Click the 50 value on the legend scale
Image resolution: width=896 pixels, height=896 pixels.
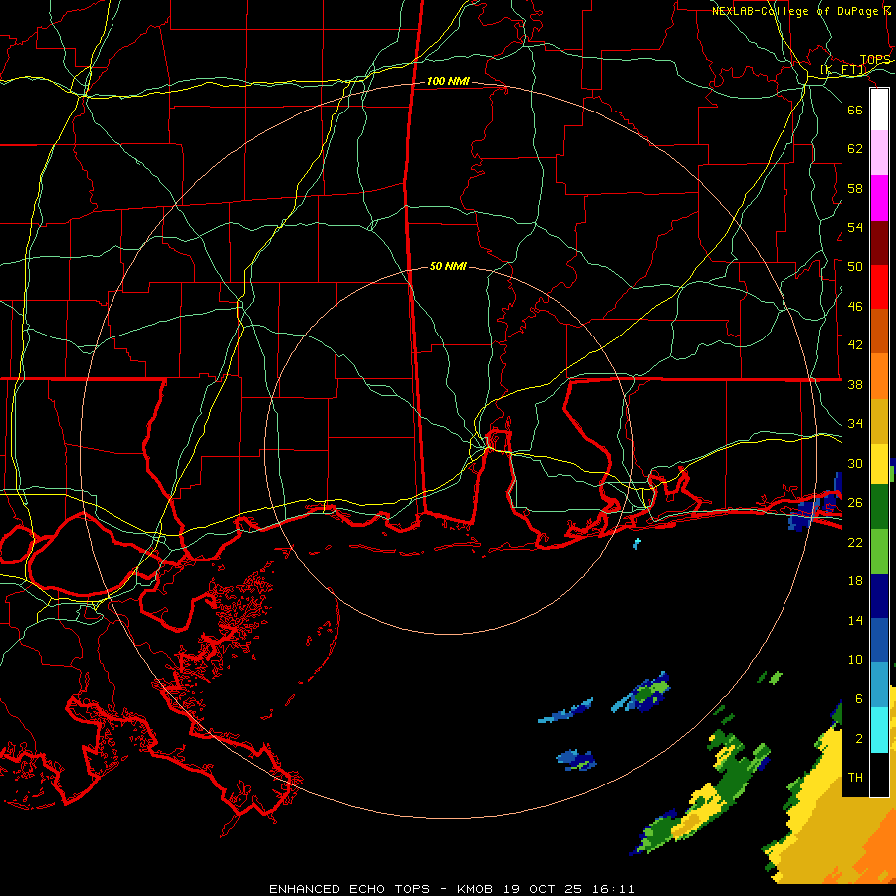click(x=855, y=267)
